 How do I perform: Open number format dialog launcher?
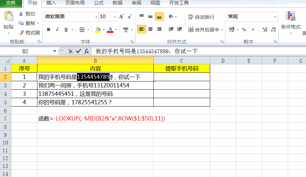click(x=275, y=42)
